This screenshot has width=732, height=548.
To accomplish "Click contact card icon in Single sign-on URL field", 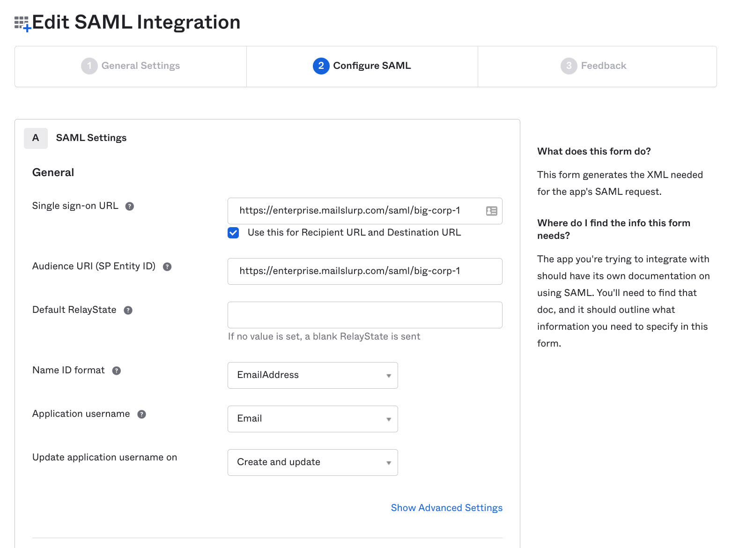I will 491,211.
